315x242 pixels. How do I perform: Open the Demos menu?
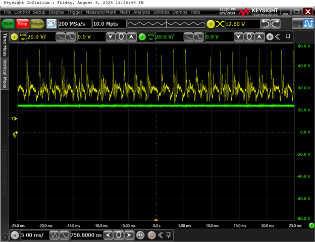click(180, 12)
